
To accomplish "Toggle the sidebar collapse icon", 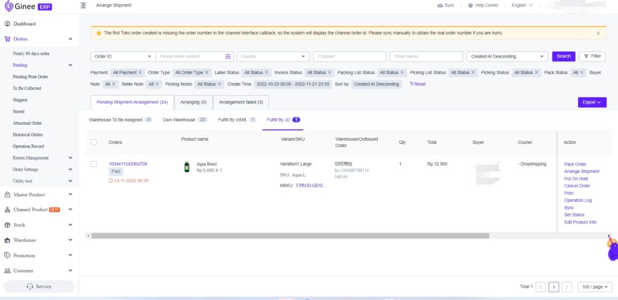I will tap(83, 5).
